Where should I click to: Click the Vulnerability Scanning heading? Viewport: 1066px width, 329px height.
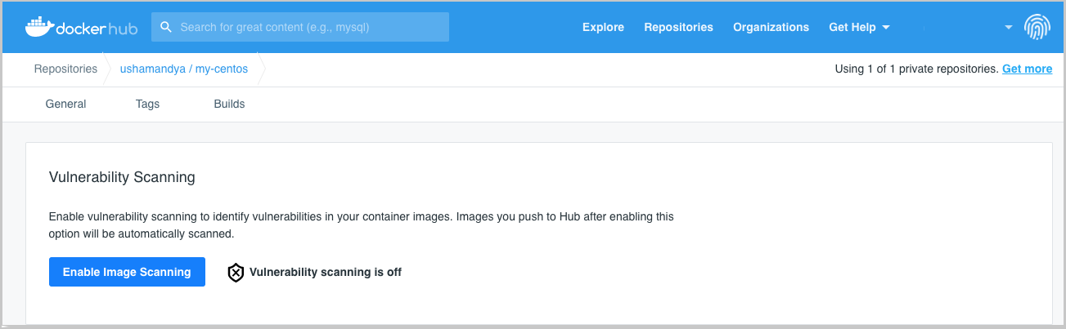point(122,176)
